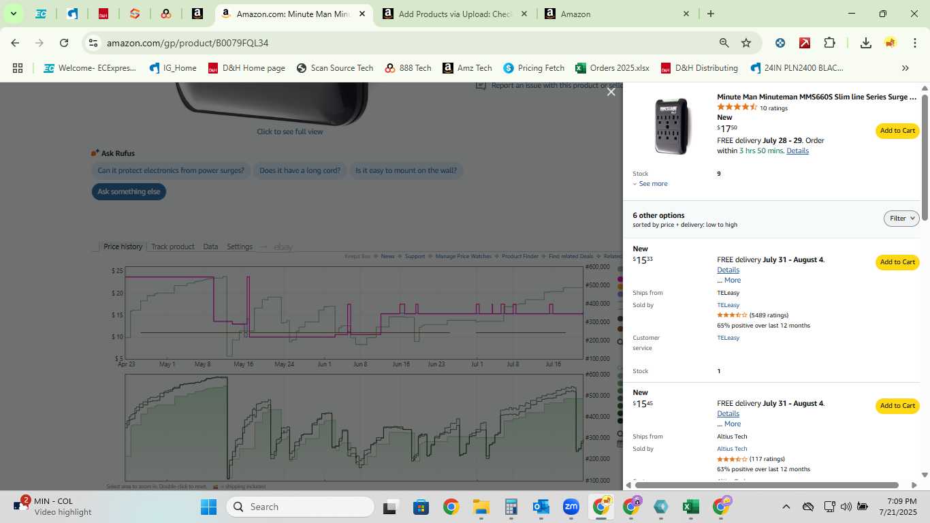Open File Explorer from the taskbar
The image size is (930, 523).
pos(481,507)
